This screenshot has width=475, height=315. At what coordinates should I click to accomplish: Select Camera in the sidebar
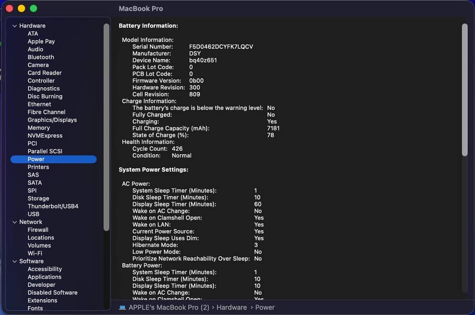click(x=38, y=65)
